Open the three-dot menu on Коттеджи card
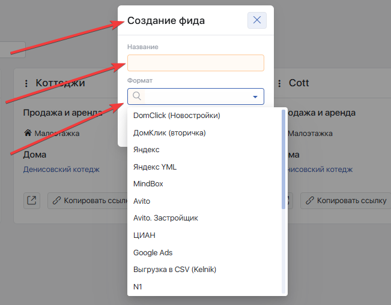The width and height of the screenshot is (391, 305). (26, 83)
